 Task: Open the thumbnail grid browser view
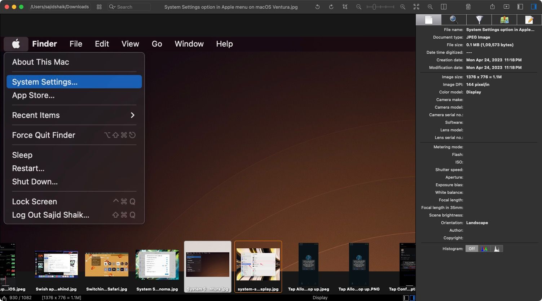point(99,6)
